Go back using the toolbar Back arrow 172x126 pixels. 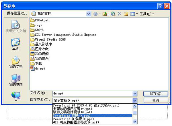click(x=95, y=14)
